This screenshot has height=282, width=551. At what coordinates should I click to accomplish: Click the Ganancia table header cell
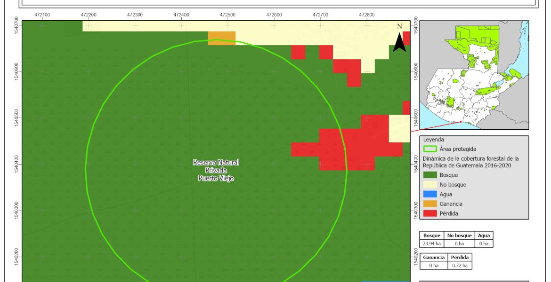[434, 258]
